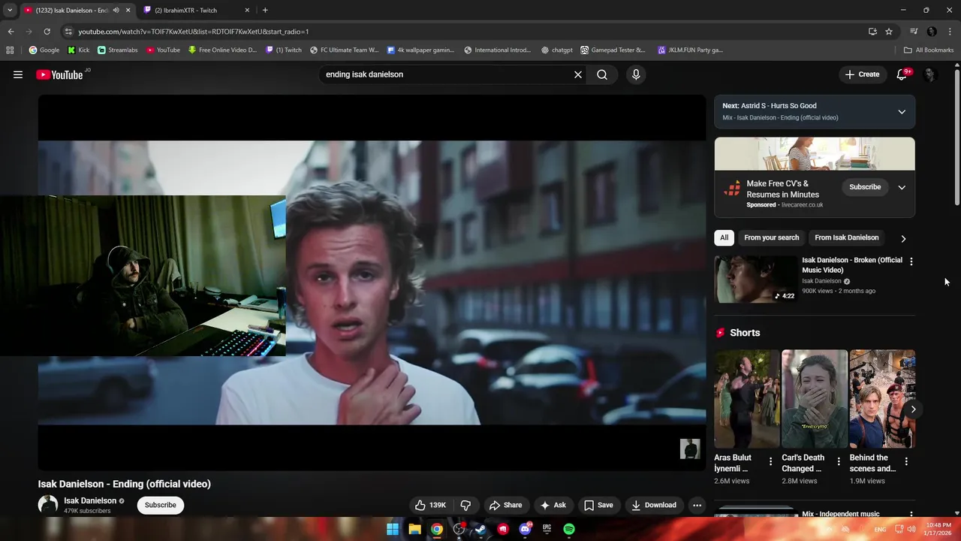Select From your search chip
Screen dimensions: 961x541
pyautogui.click(x=771, y=237)
